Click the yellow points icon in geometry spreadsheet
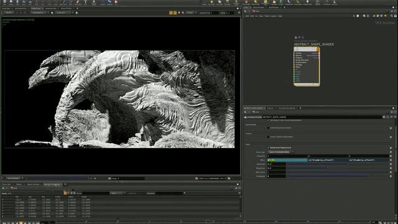Screen dimensions: 398x224 (65, 193)
